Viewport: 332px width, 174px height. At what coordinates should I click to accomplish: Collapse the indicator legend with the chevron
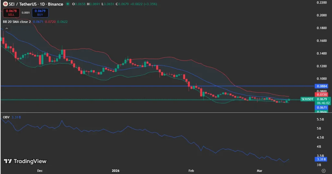tap(6, 29)
